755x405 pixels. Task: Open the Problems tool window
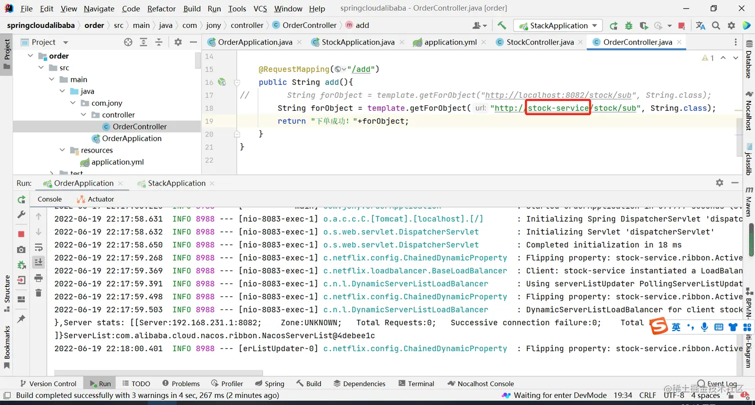[x=180, y=384]
